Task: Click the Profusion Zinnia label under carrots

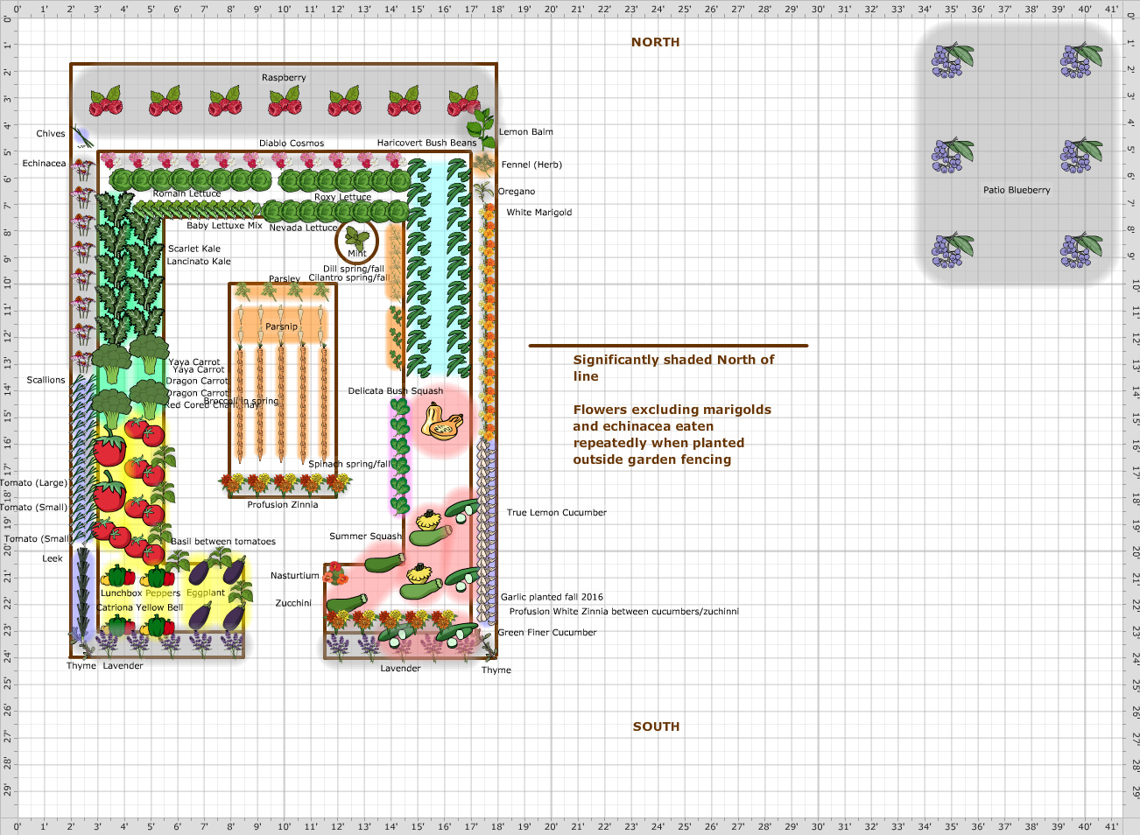Action: click(x=283, y=505)
